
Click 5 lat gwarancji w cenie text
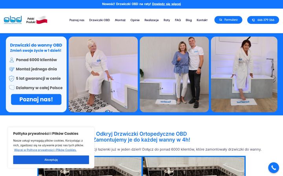38,79
